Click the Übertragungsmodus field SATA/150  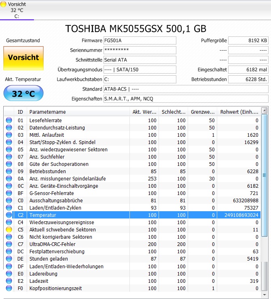click(x=140, y=70)
